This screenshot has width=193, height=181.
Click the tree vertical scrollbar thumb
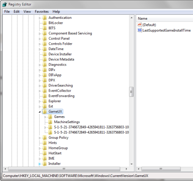pyautogui.click(x=131, y=92)
